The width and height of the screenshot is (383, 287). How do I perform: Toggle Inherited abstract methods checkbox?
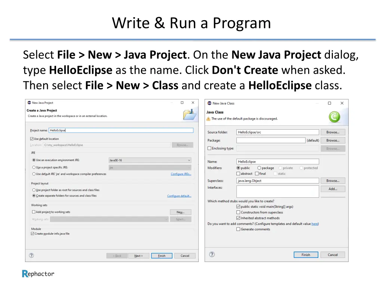click(238, 218)
